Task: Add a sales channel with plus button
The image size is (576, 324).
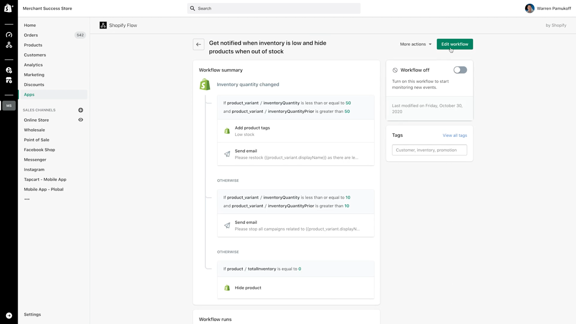Action: [81, 110]
